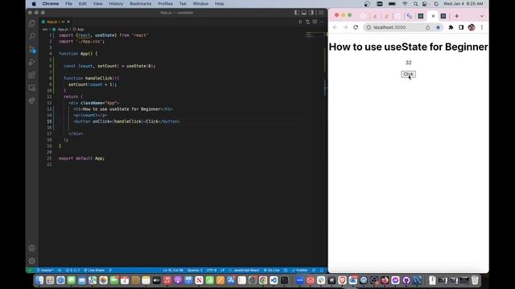
Task: Open the Extensions view in VS Code
Action: point(32,75)
